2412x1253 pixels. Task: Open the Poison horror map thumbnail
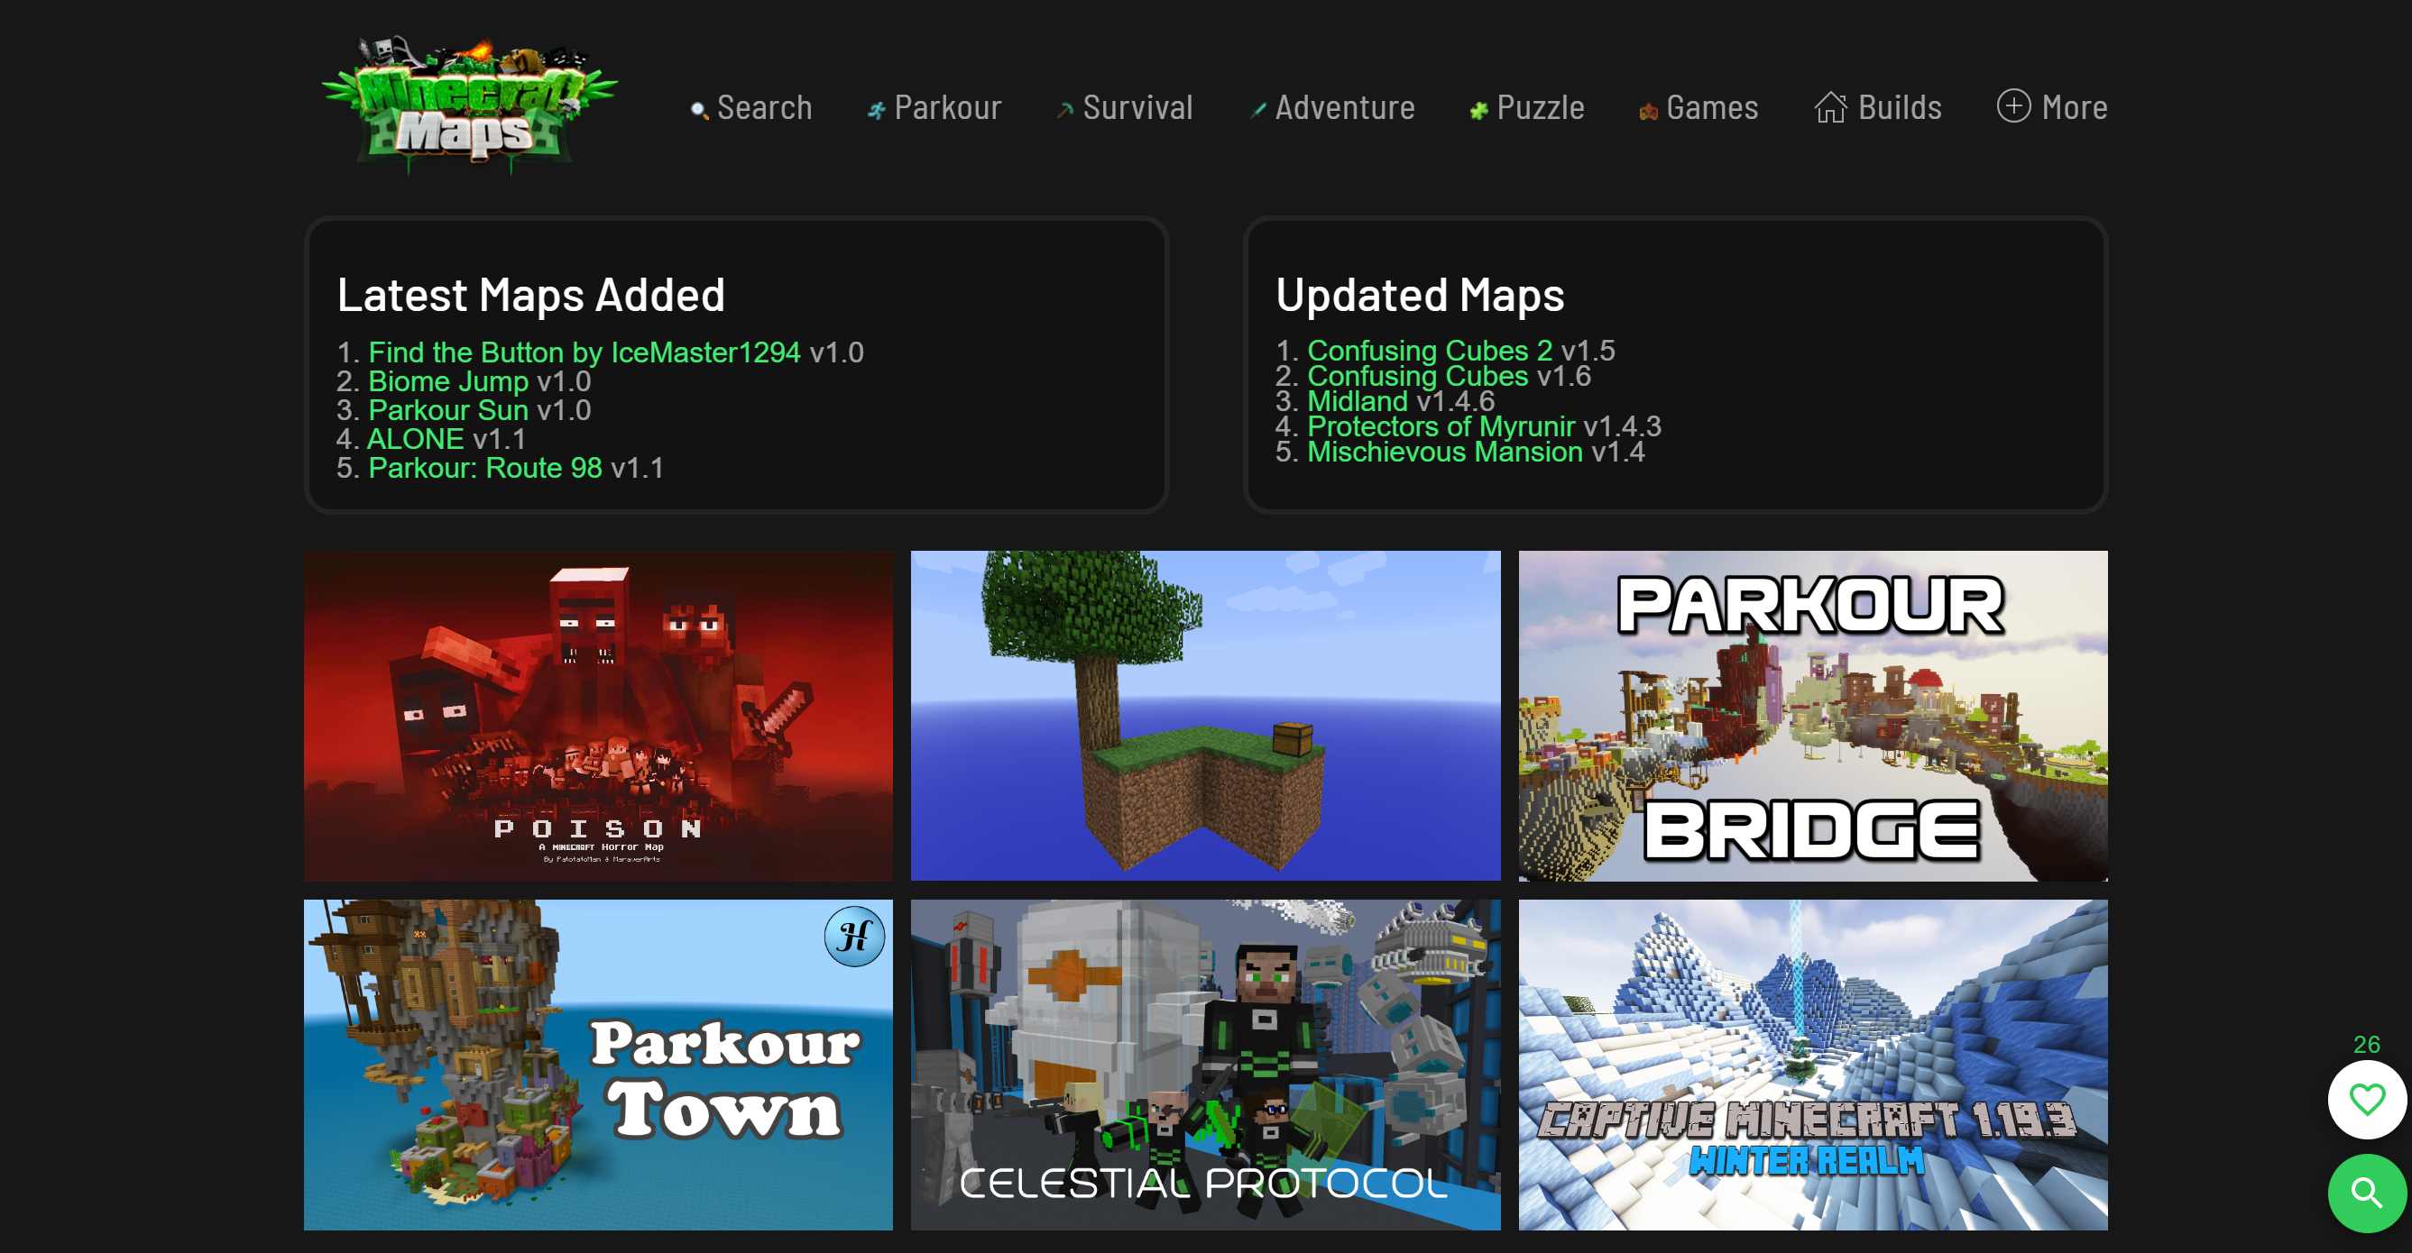[x=598, y=717]
